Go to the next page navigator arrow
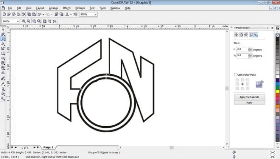This screenshot has width=280, height=159. pyautogui.click(x=34, y=147)
